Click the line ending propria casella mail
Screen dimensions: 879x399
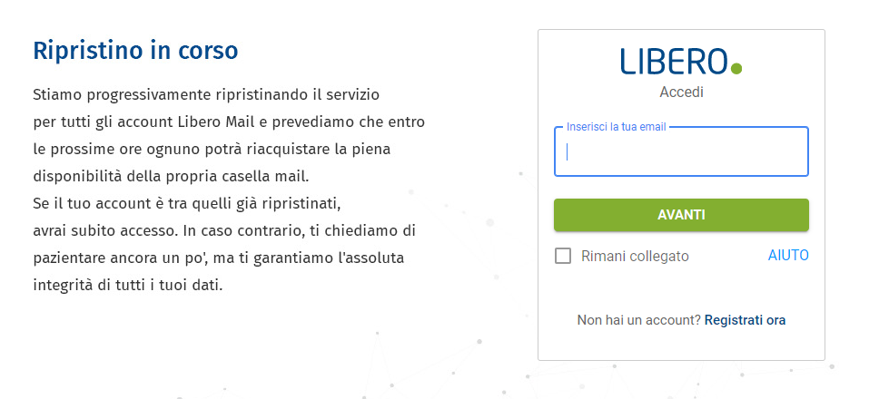click(183, 176)
